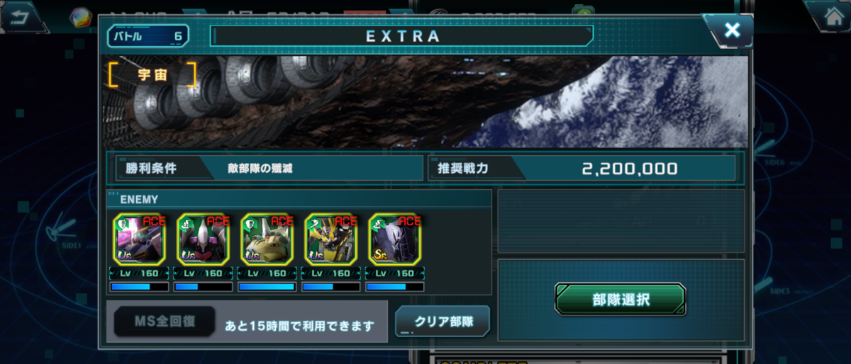Select the second enemy with white horn
The width and height of the screenshot is (851, 364).
203,239
